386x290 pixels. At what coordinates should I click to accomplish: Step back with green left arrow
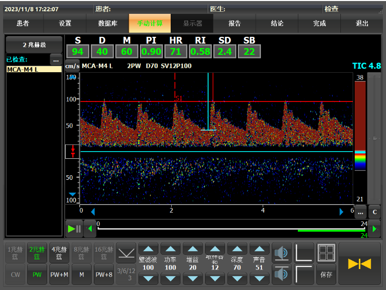(90, 229)
